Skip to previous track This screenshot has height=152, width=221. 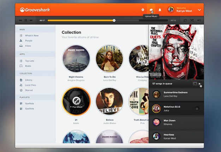tap(20, 20)
